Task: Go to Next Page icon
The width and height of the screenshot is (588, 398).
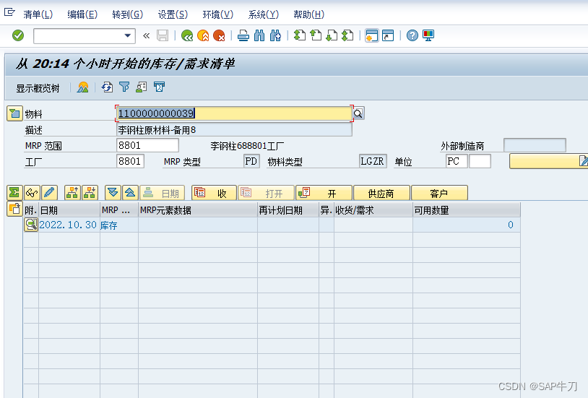Action: [x=332, y=35]
